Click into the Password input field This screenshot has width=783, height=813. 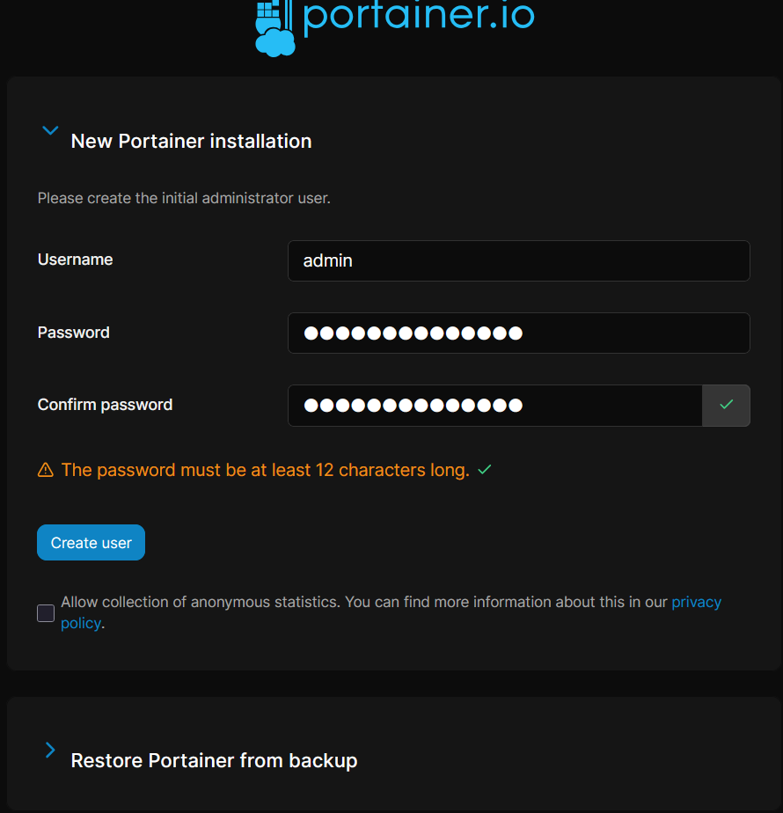[518, 333]
